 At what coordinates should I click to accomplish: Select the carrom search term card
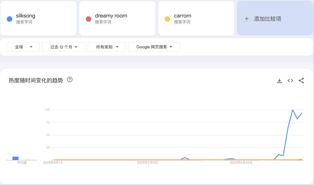(196, 18)
